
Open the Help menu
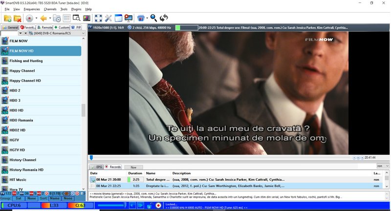[x=88, y=9]
